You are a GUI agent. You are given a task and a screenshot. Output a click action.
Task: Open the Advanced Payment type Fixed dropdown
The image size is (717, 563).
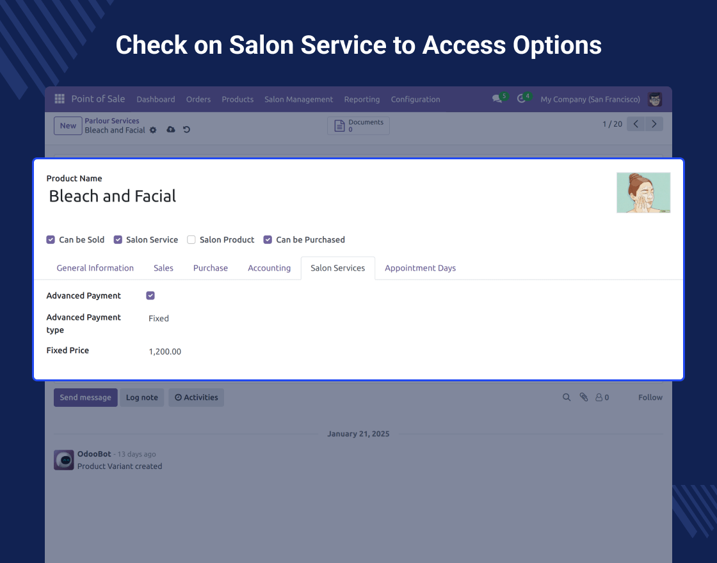[159, 319]
